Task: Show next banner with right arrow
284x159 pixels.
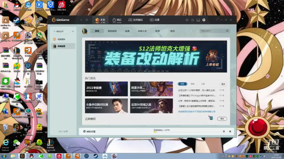Action: 223,57
